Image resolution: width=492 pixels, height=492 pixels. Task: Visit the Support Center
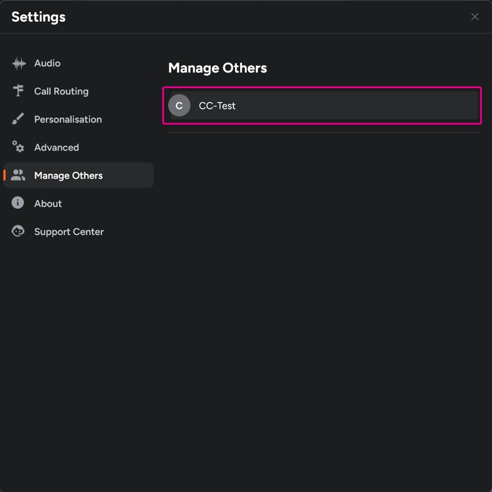(69, 231)
